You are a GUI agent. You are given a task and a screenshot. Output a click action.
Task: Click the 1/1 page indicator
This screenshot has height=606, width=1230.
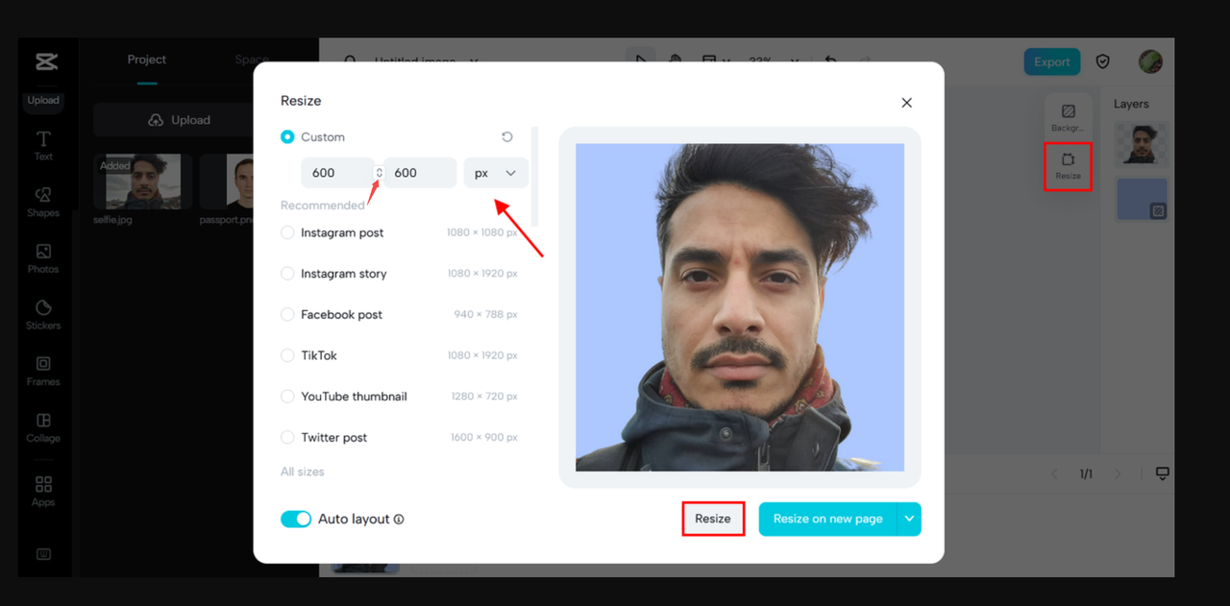[1086, 473]
